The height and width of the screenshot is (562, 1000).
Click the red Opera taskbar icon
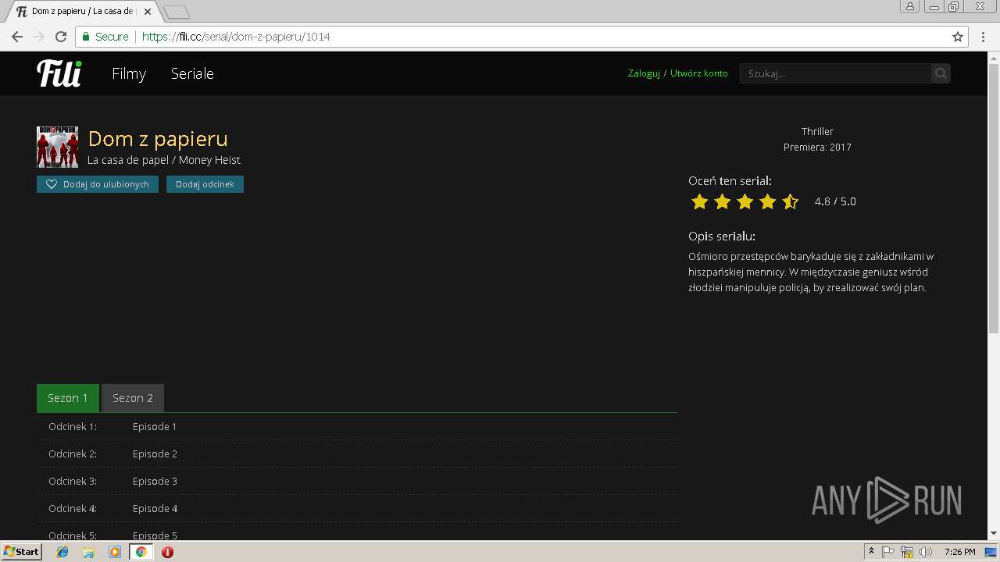pos(167,552)
